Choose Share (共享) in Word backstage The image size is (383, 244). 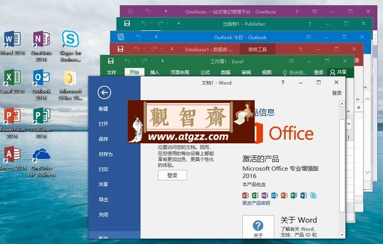103,185
